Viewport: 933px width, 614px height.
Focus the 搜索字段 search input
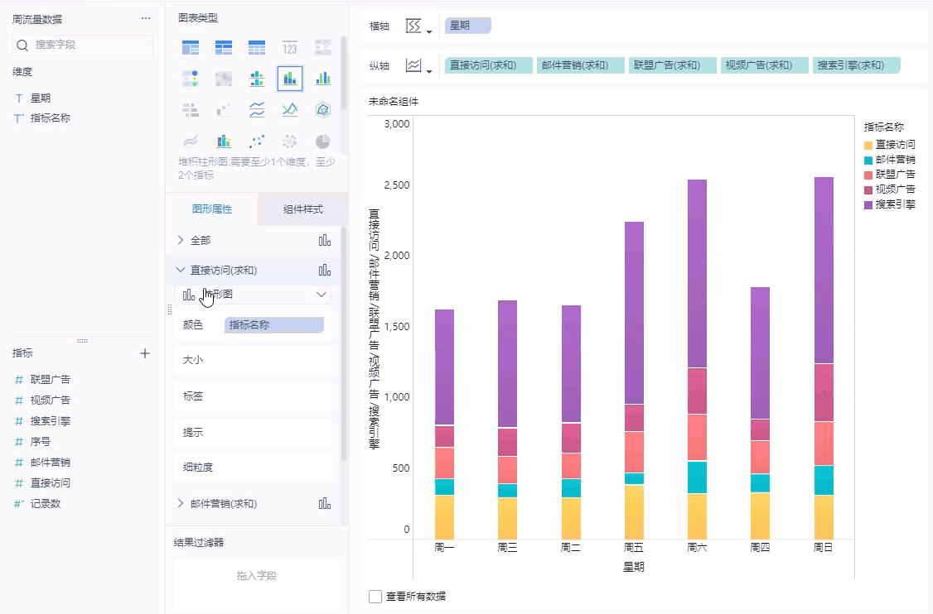tap(83, 46)
